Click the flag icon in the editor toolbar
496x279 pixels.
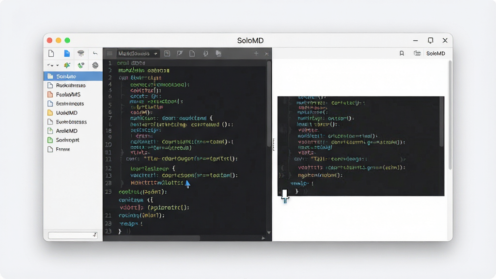[180, 53]
